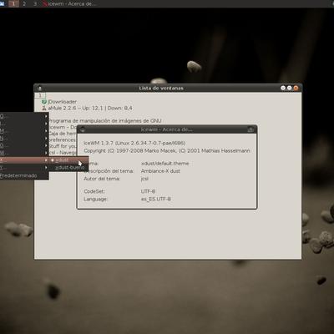The image size is (334, 334).
Task: Choose the xdust-bueno theme in submenu
Action: point(68,168)
